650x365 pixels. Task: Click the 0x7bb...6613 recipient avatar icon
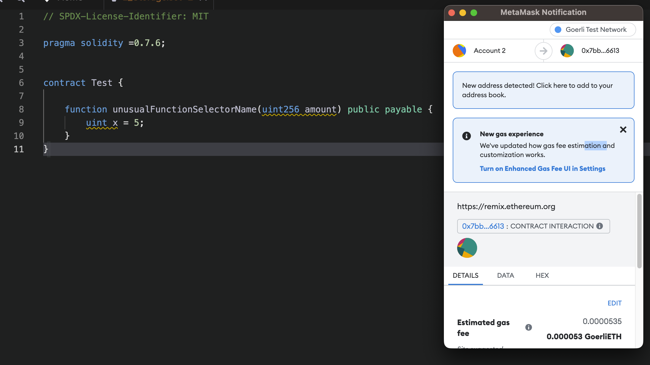(x=567, y=51)
